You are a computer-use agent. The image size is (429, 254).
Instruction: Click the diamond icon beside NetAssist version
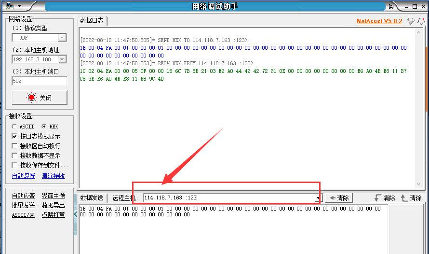click(410, 21)
